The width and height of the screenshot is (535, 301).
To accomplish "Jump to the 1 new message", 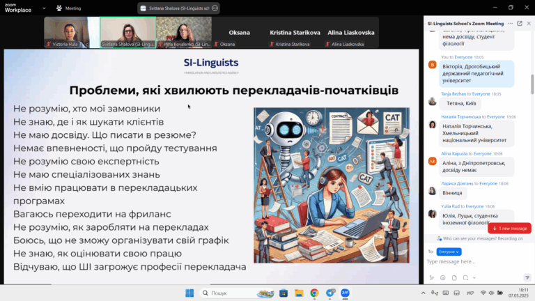I will [x=509, y=228].
